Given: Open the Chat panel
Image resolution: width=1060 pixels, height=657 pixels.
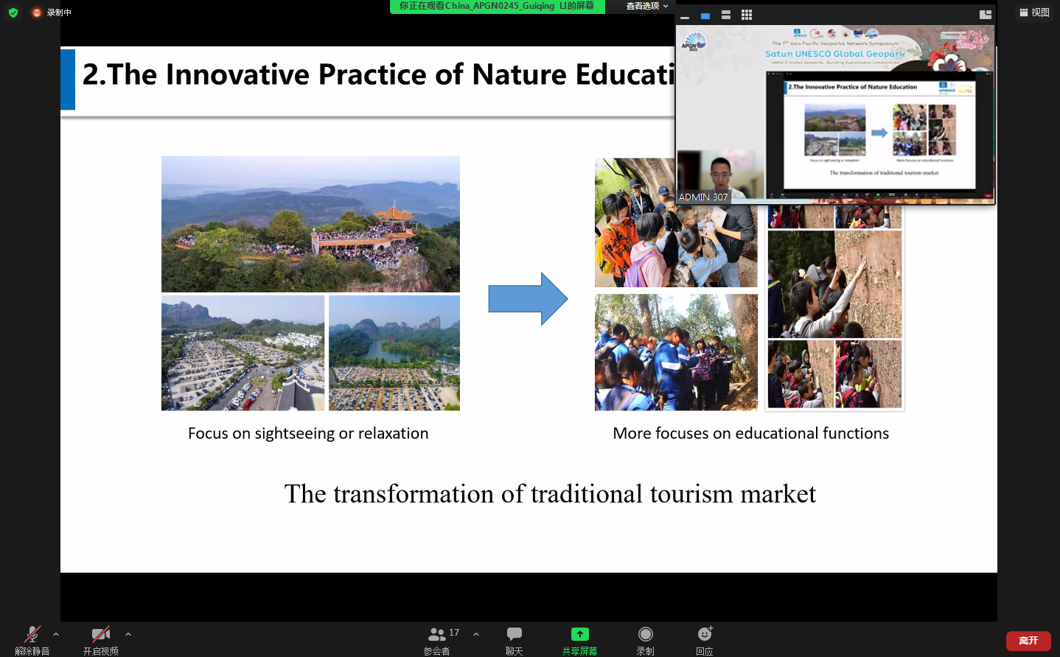Looking at the screenshot, I should click(515, 639).
